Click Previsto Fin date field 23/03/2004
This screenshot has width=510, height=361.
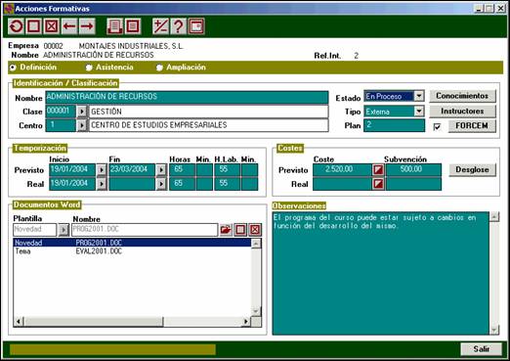[x=132, y=169]
